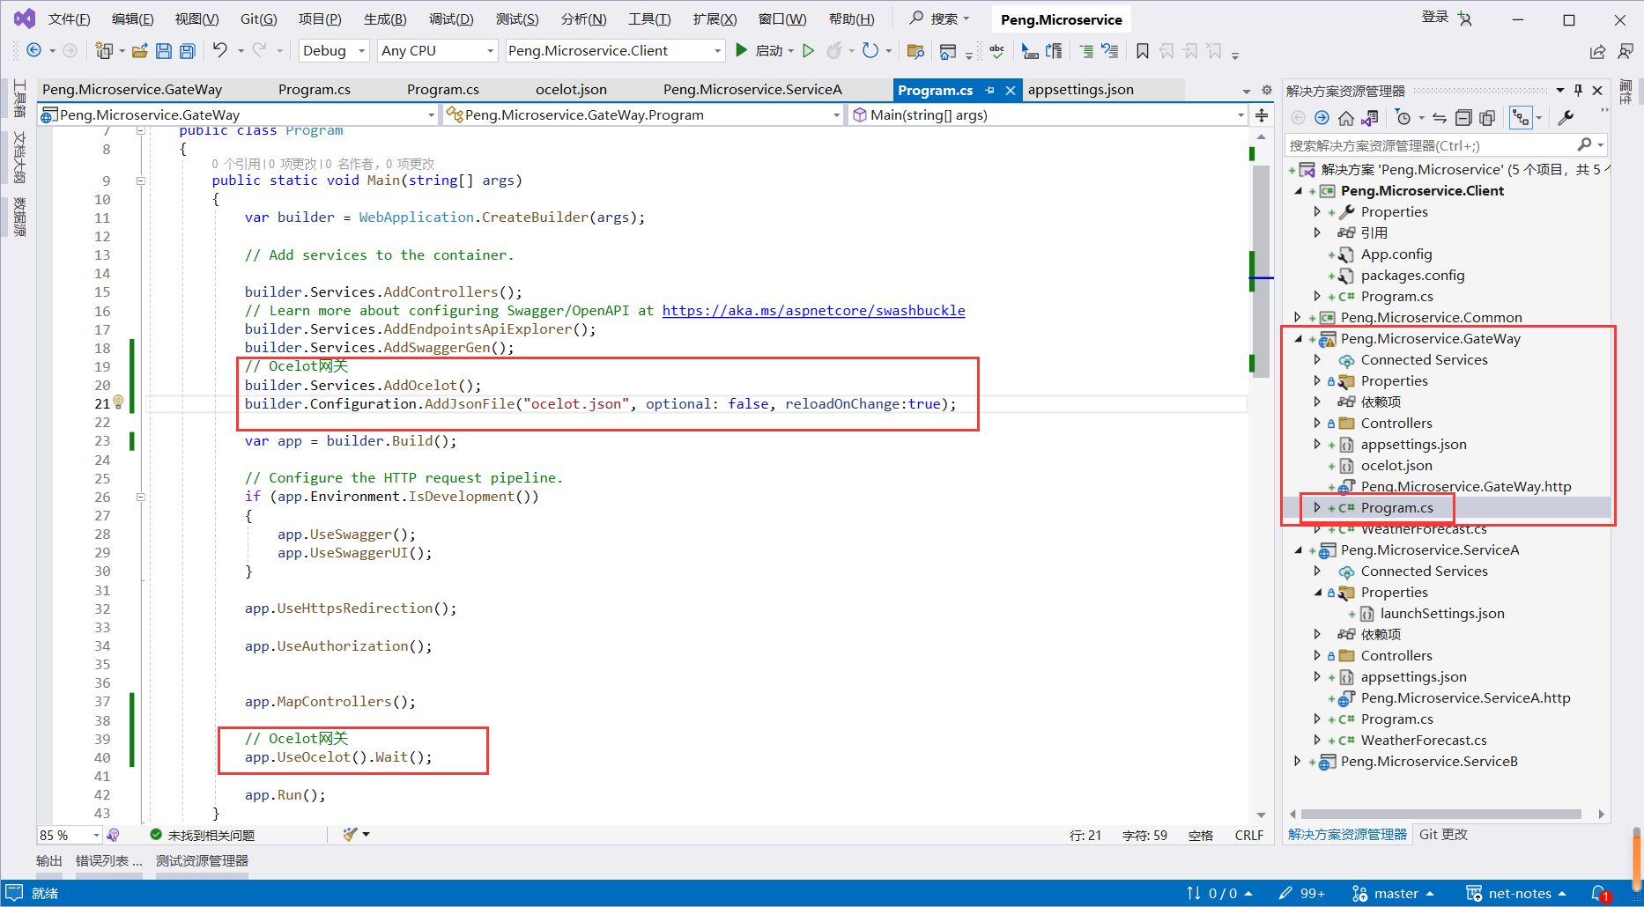Toggle the nested-files tree view button
The image size is (1644, 907).
click(1521, 118)
